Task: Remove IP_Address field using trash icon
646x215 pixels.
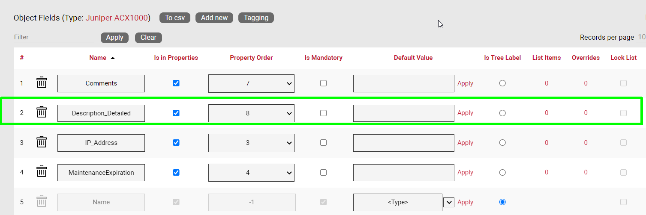Action: 41,142
